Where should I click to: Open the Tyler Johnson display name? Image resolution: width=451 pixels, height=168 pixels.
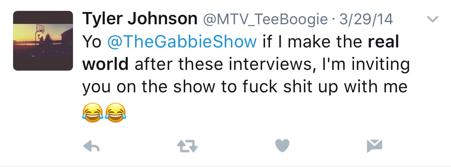point(140,20)
